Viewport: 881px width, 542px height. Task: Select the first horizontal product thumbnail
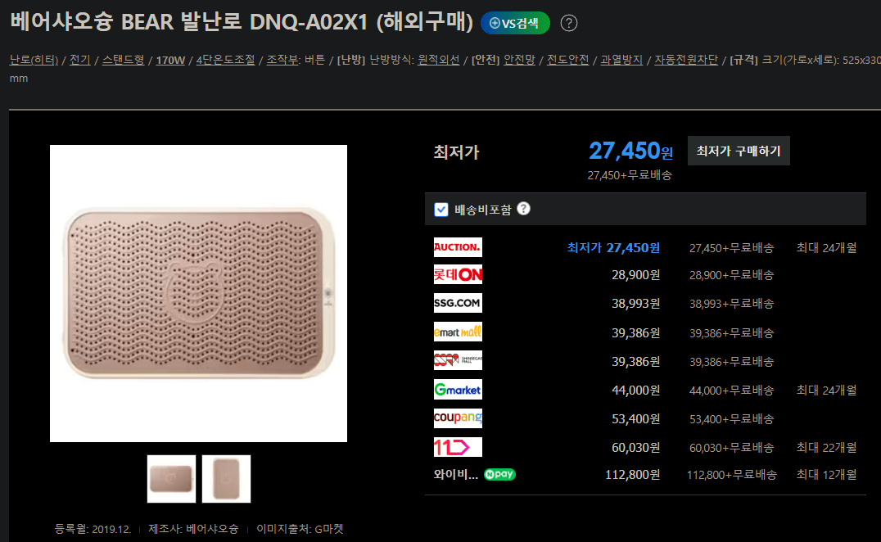click(x=171, y=478)
